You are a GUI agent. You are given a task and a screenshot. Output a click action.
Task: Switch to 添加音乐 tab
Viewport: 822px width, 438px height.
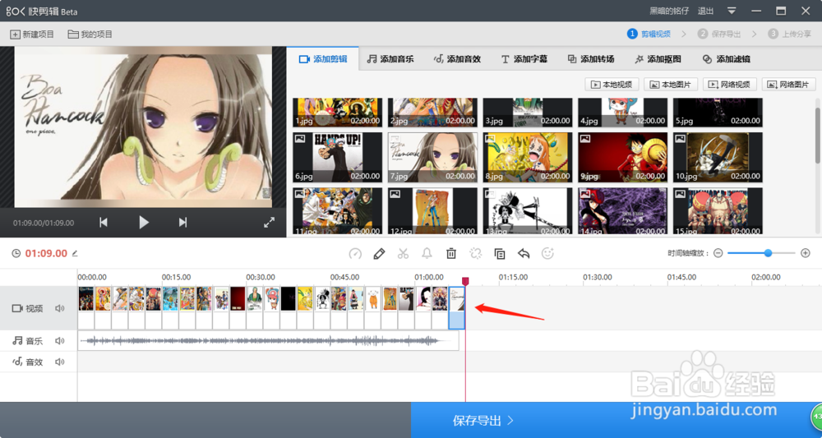(x=390, y=59)
